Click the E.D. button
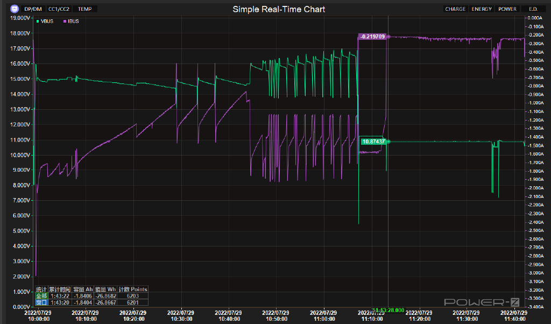 pos(533,9)
